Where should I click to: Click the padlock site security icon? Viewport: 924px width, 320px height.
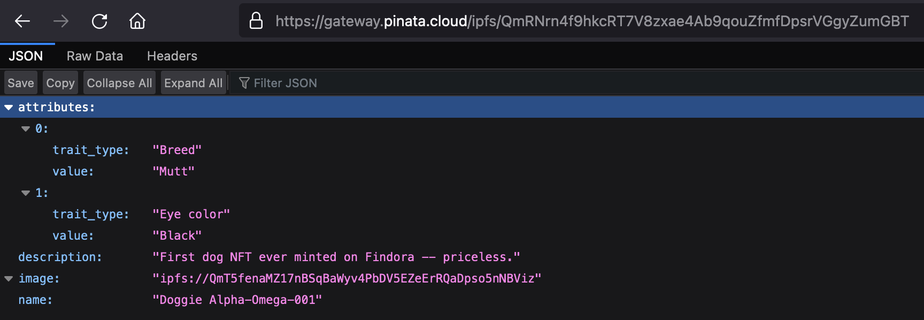tap(256, 21)
